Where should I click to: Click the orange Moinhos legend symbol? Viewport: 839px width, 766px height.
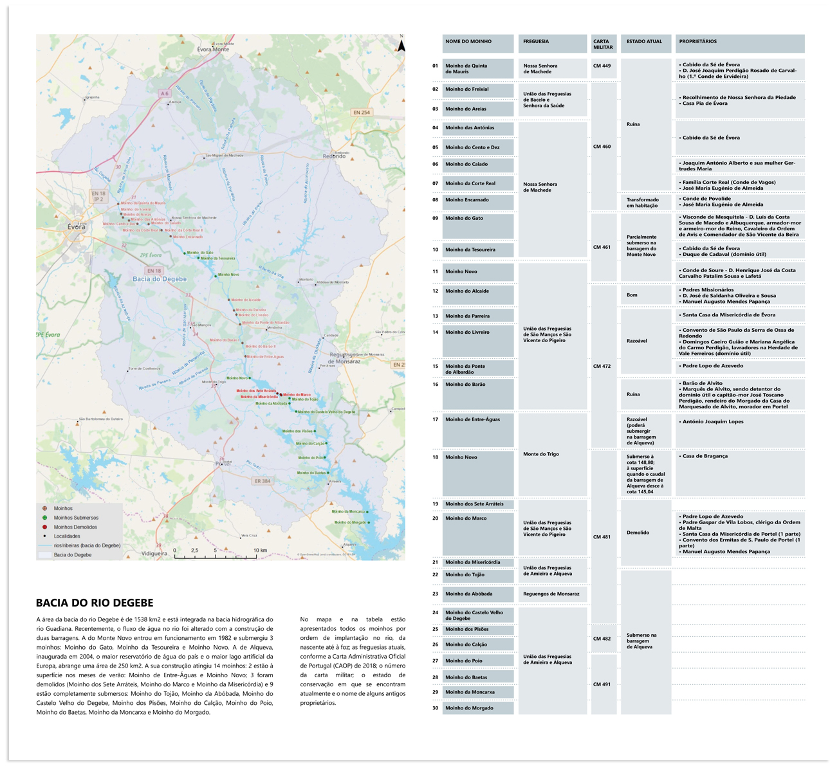click(x=44, y=508)
